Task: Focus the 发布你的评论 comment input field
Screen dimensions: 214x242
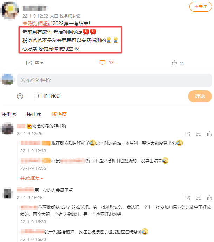Action: click(x=114, y=80)
